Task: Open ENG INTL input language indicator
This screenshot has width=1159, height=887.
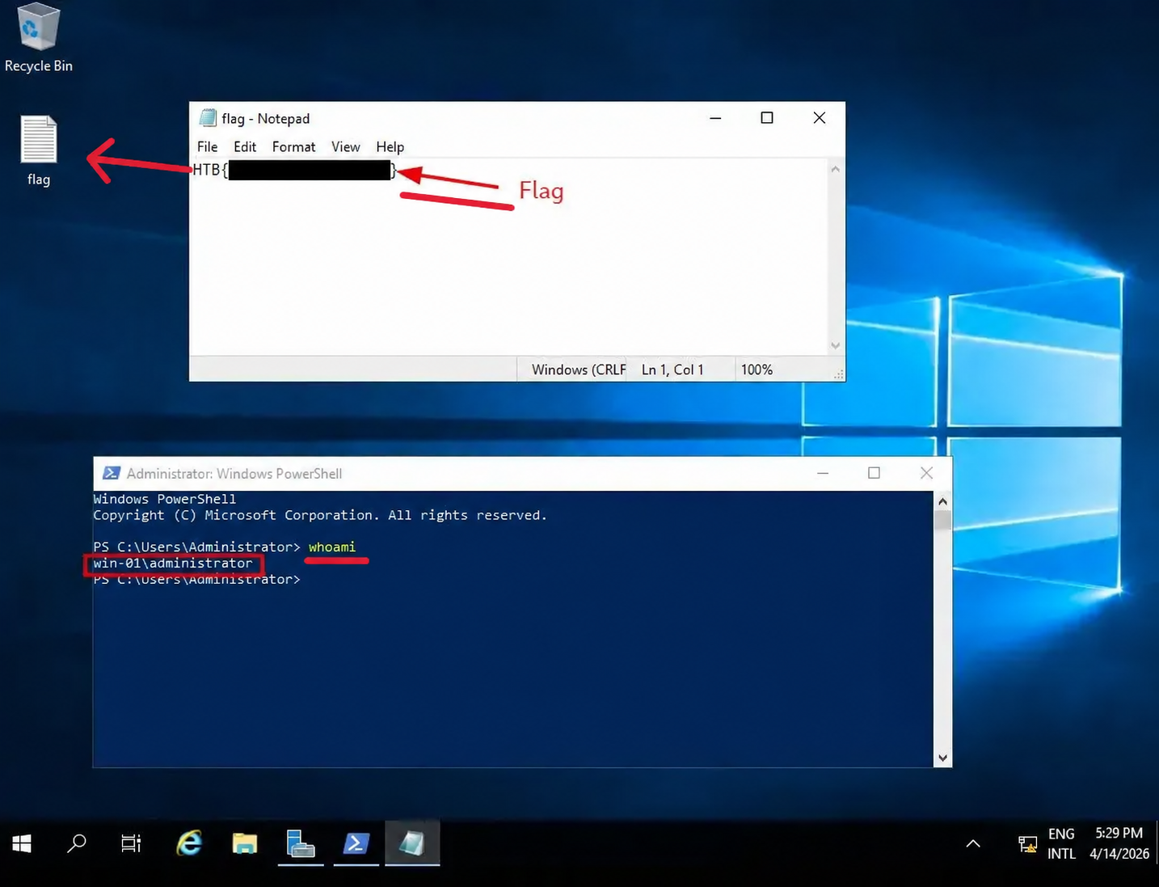Action: pyautogui.click(x=1062, y=844)
